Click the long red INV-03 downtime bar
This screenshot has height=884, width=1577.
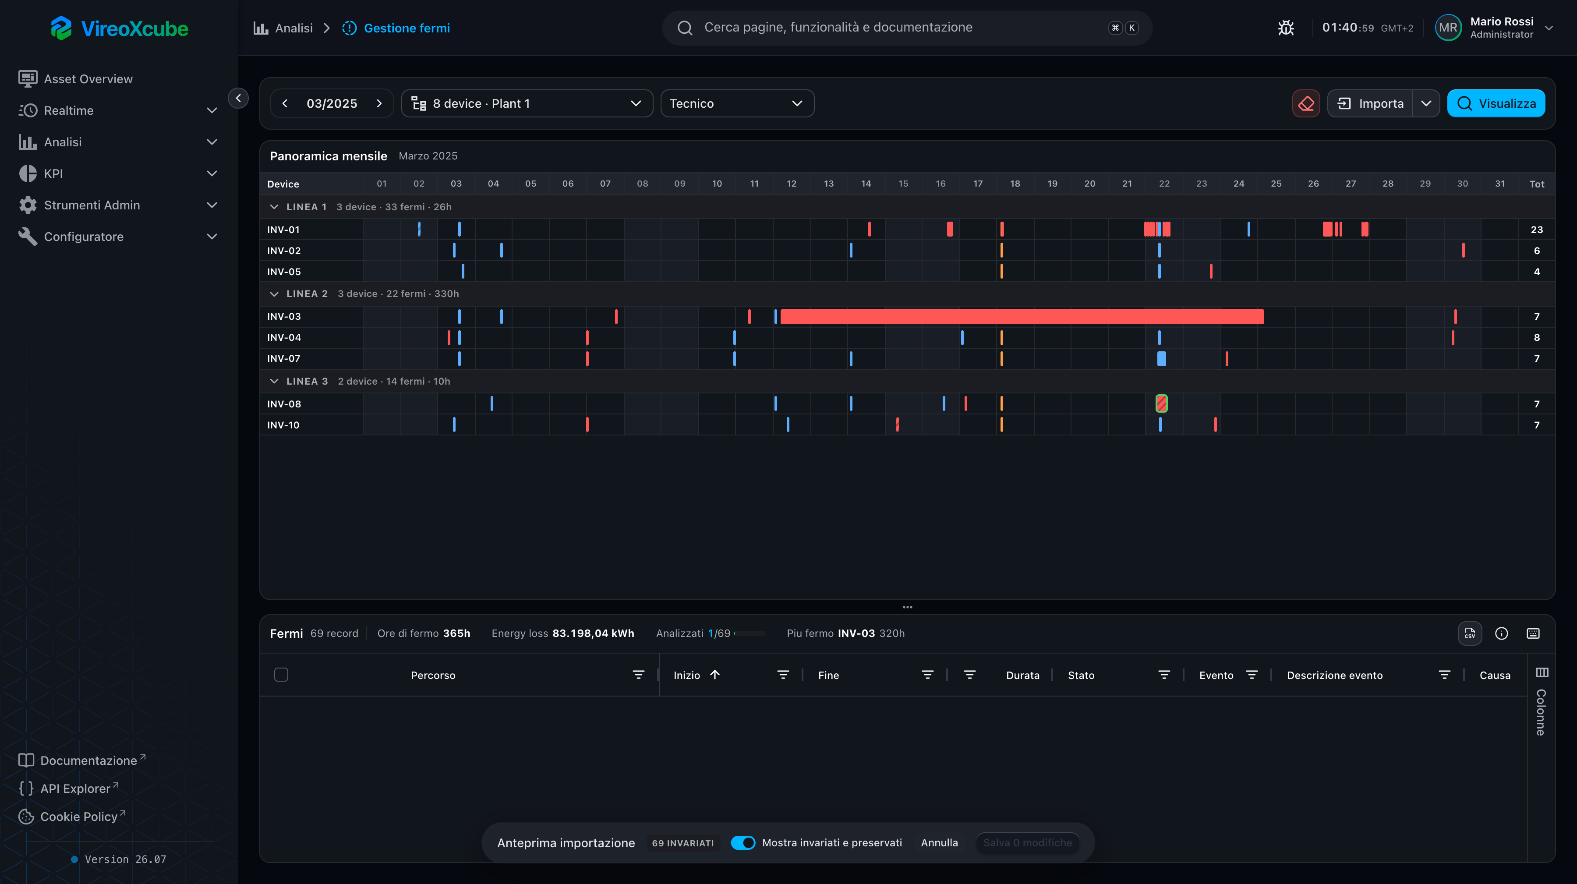pos(1022,317)
